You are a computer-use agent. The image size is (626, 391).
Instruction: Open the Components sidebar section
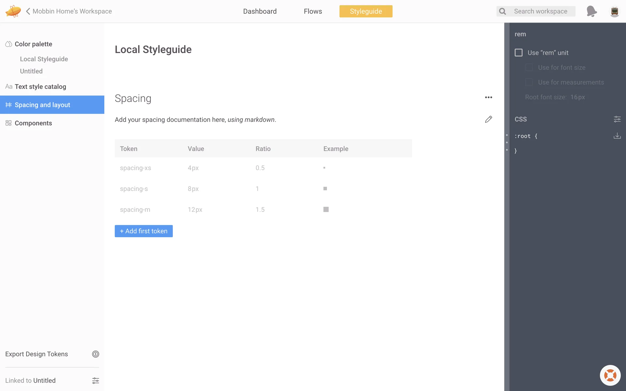[33, 123]
